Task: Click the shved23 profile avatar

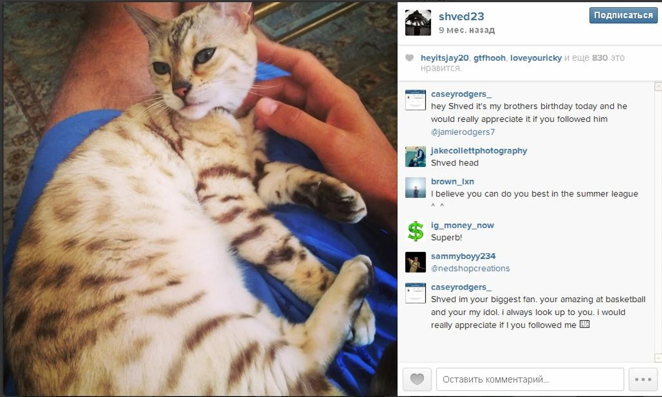Action: pyautogui.click(x=418, y=23)
